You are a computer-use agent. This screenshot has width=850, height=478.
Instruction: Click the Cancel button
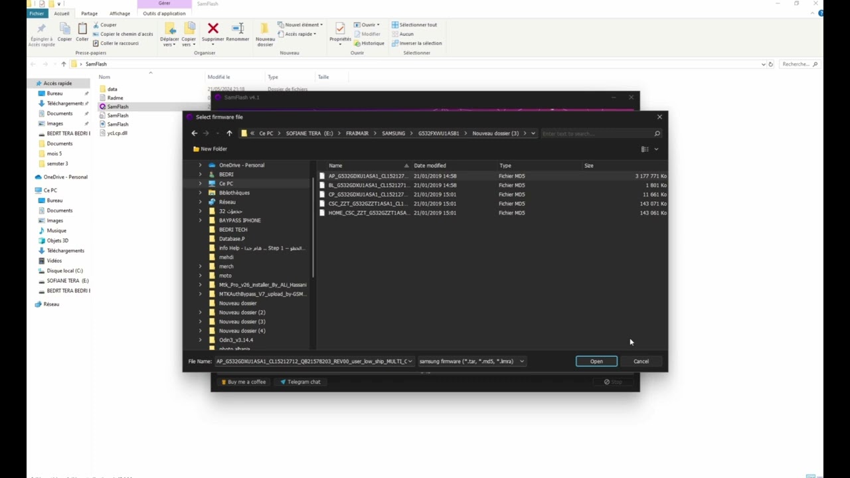641,362
